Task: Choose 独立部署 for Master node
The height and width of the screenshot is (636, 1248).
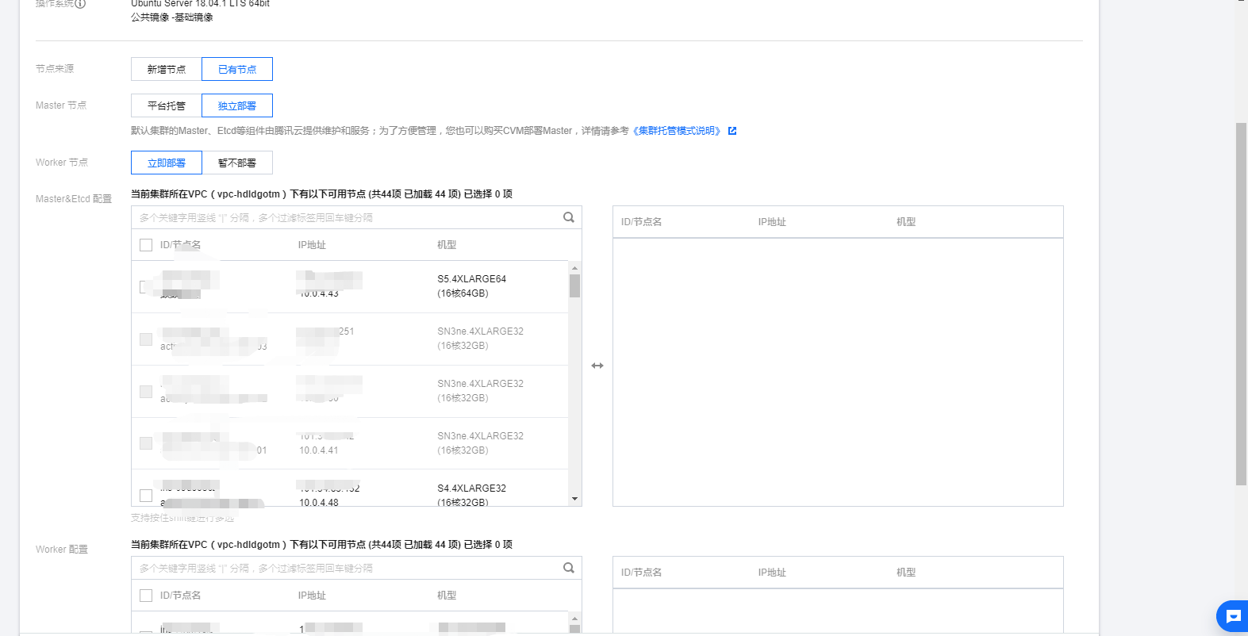Action: [237, 105]
